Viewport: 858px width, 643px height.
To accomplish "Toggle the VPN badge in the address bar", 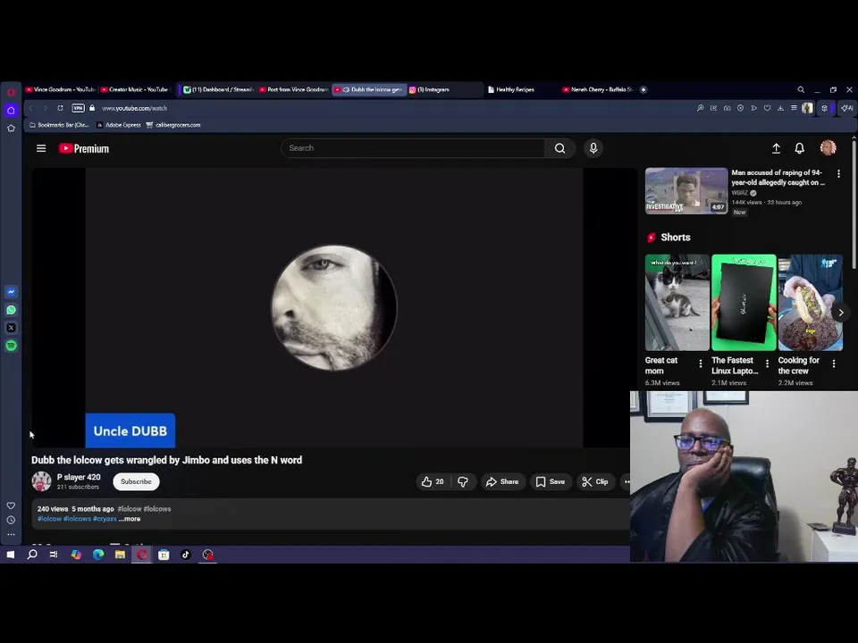I will click(79, 108).
